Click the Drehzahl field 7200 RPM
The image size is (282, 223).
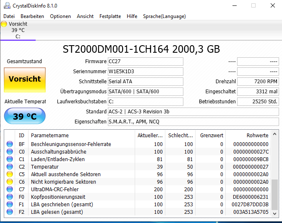click(258, 82)
